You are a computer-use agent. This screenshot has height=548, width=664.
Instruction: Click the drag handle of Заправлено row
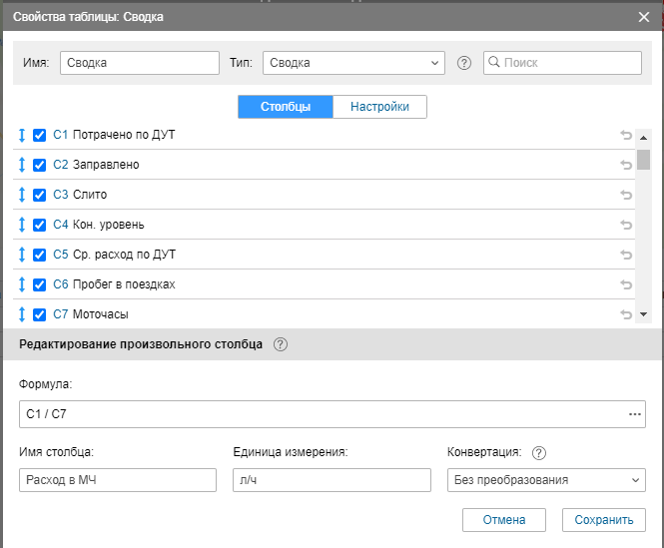pyautogui.click(x=22, y=165)
